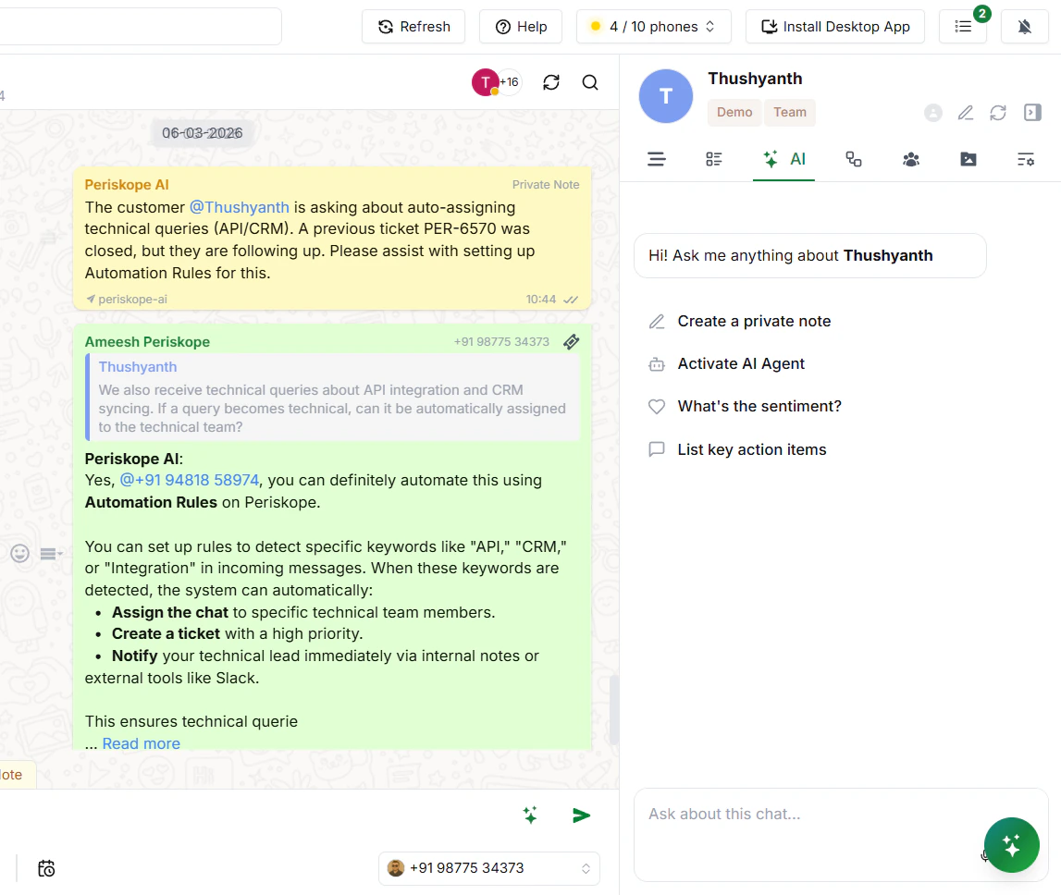The image size is (1061, 895).
Task: Select the AI tab
Action: (783, 160)
